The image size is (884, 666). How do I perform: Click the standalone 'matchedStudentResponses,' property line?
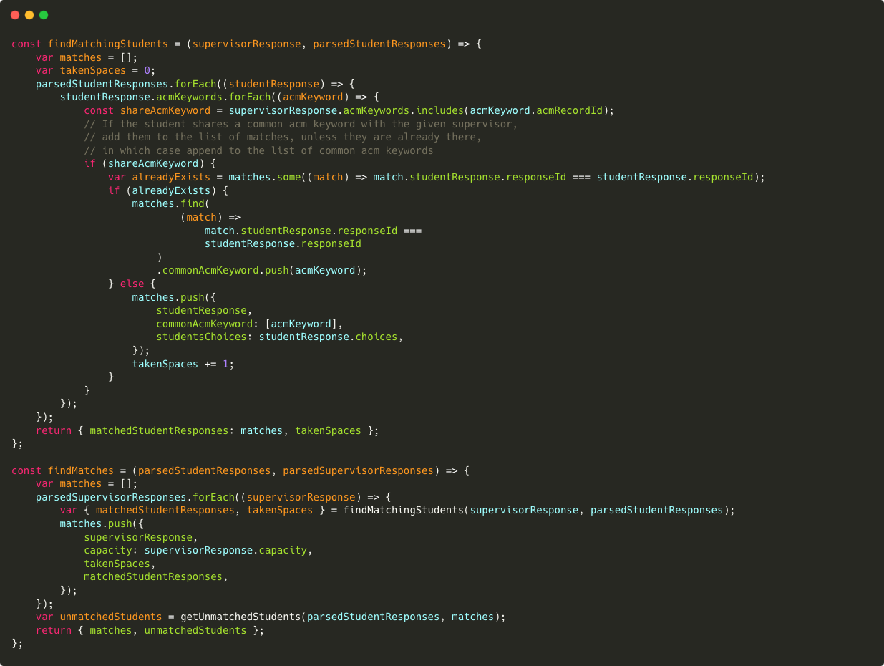tap(156, 576)
